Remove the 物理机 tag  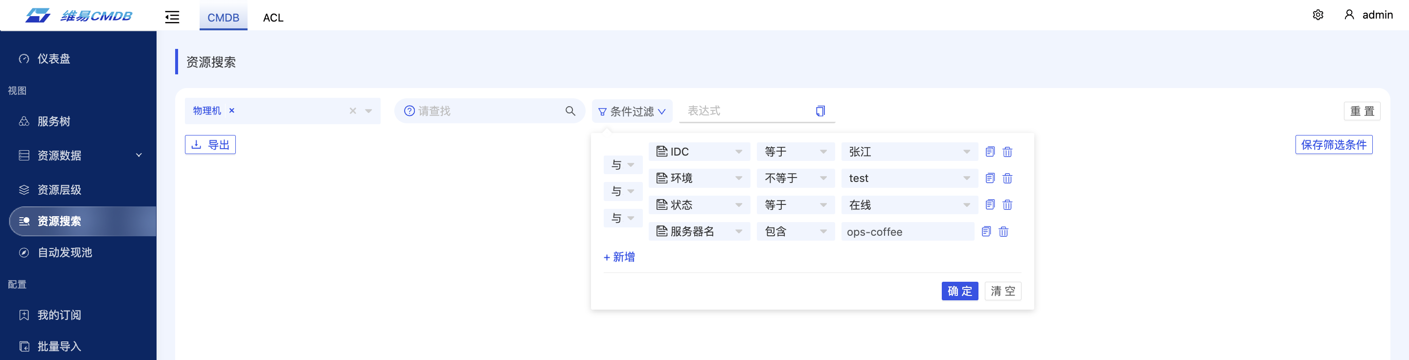coord(232,111)
